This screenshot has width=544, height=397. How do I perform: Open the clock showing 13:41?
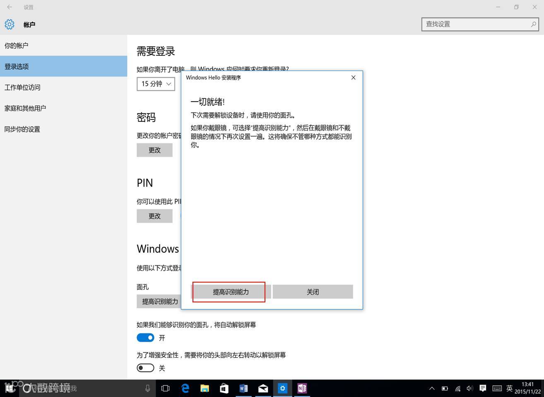(x=528, y=388)
